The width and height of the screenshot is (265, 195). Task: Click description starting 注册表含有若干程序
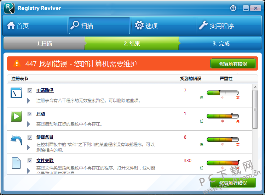(x=88, y=101)
